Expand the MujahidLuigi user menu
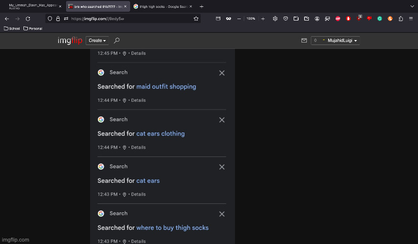This screenshot has width=418, height=244. [335, 41]
